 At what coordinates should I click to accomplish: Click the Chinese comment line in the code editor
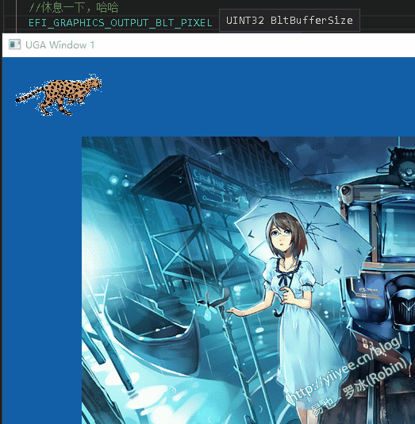point(74,7)
